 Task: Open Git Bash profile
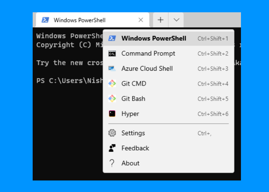tap(168, 99)
